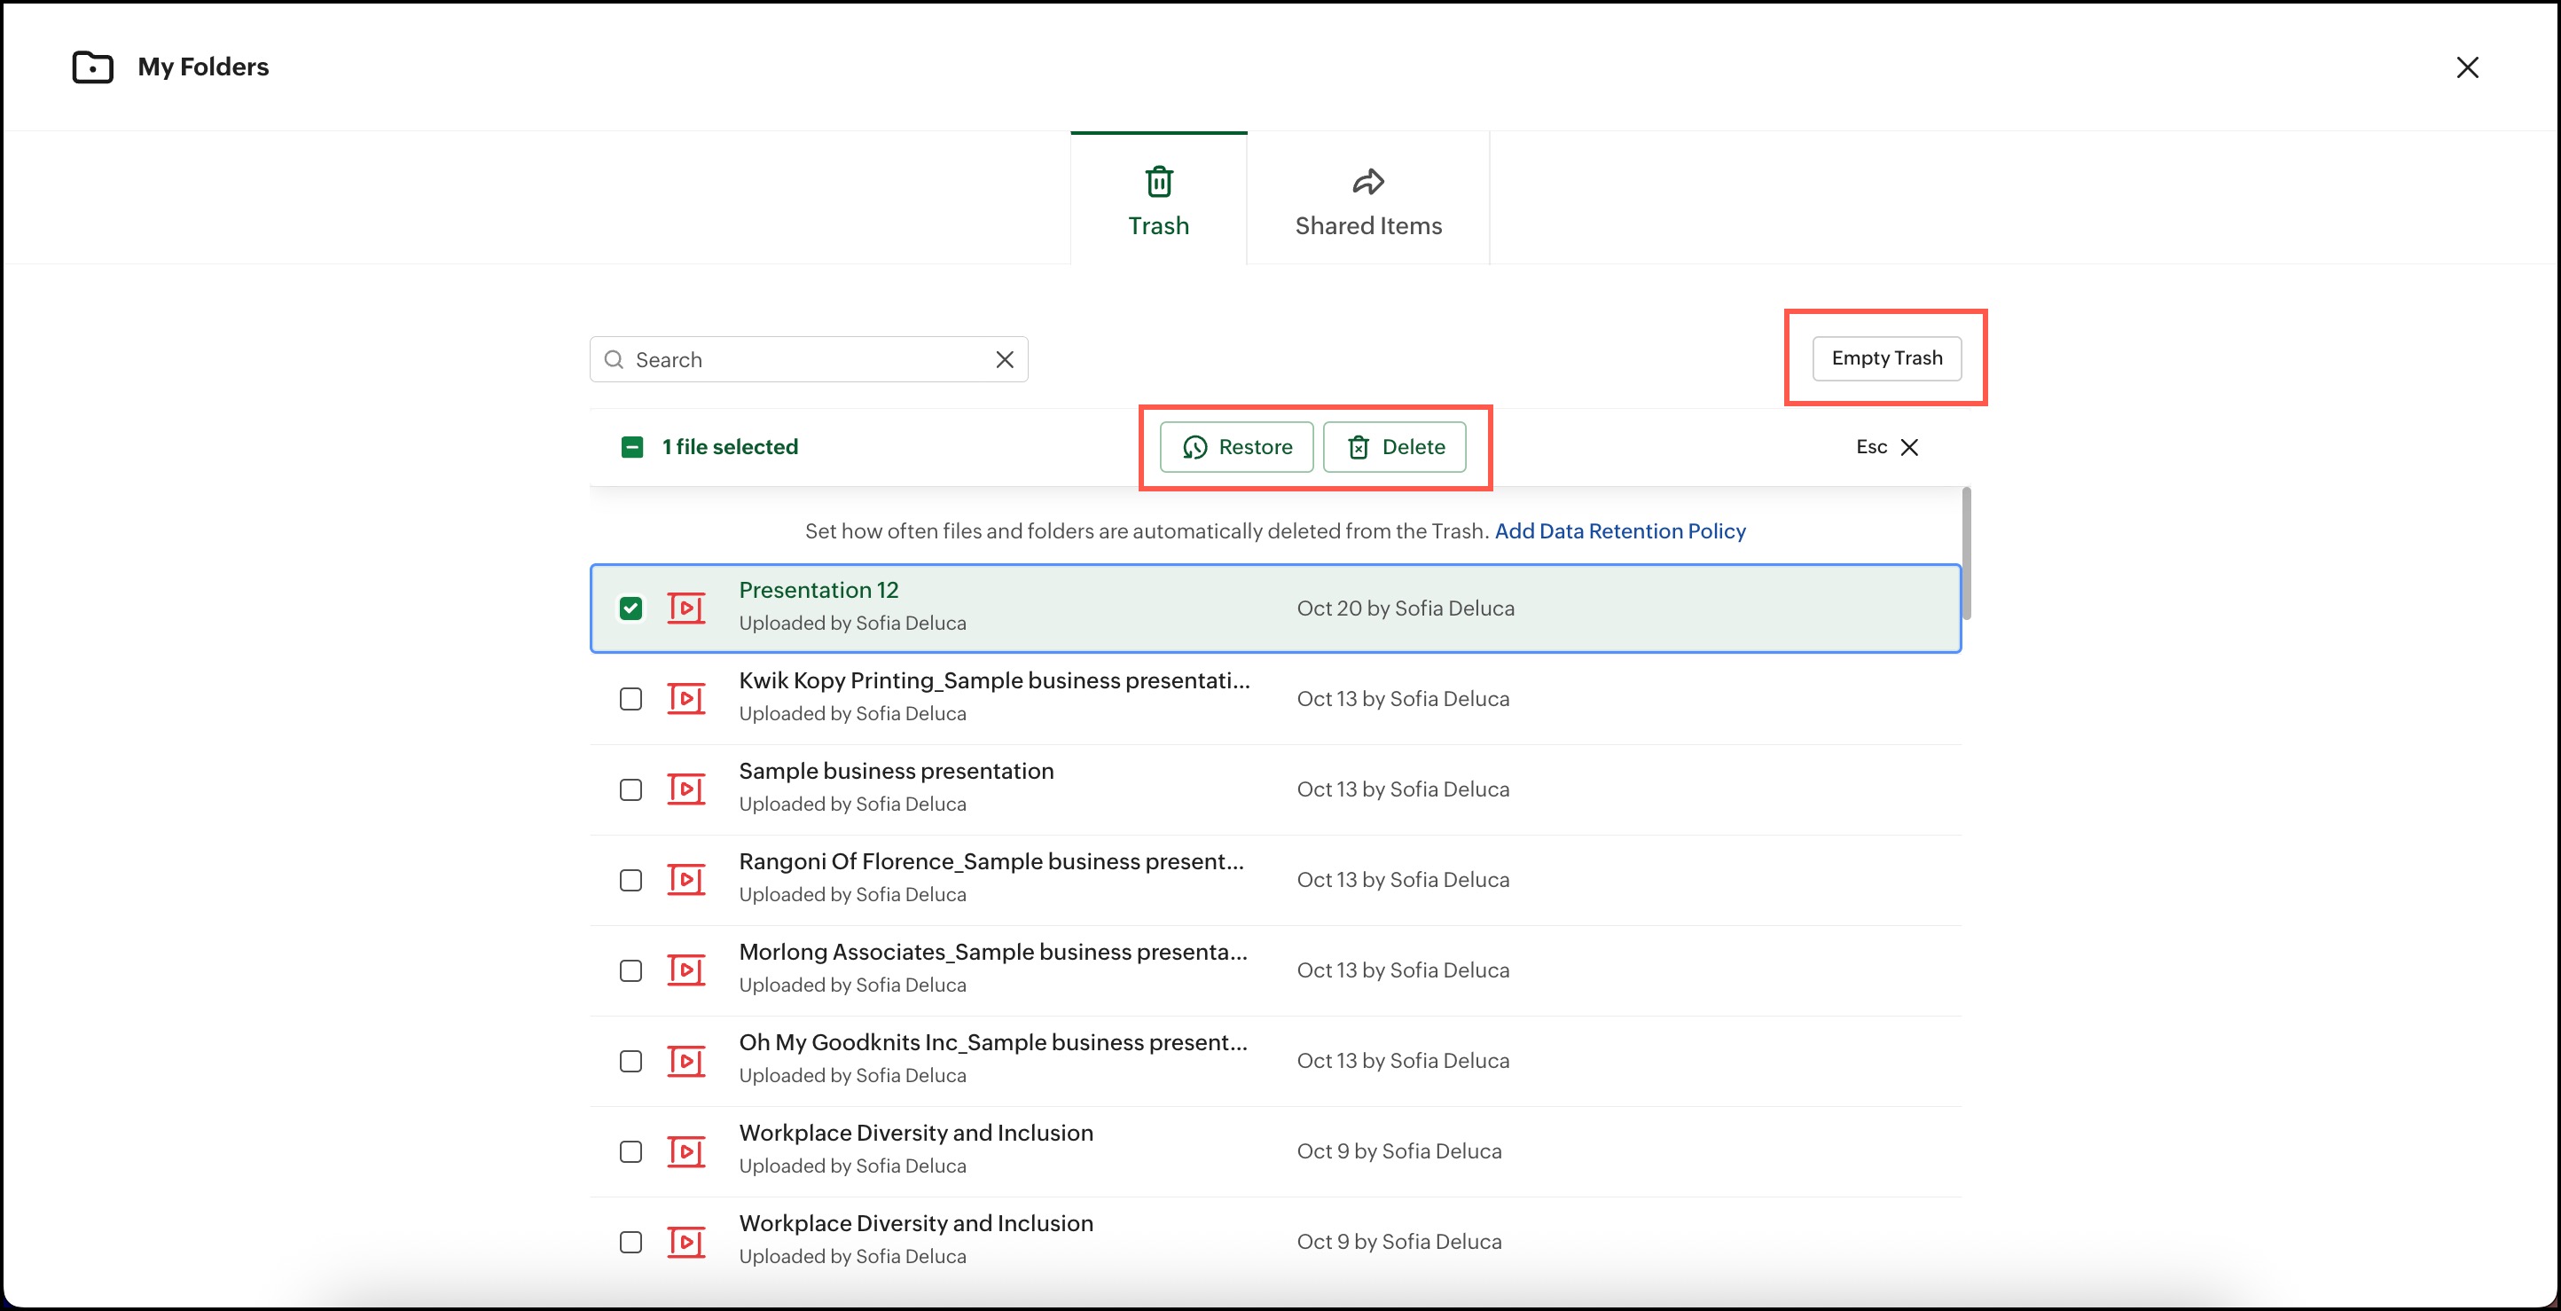Focus the Search input field
The height and width of the screenshot is (1311, 2561).
pos(805,359)
